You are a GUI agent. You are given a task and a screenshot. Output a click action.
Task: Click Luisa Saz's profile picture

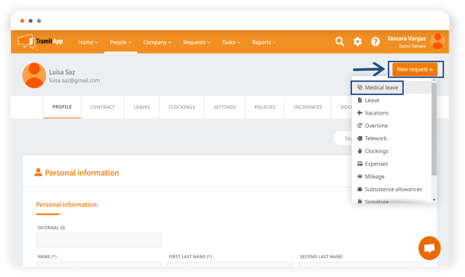pos(34,75)
